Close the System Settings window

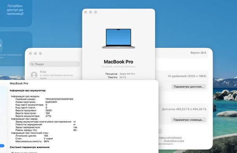click(30, 53)
